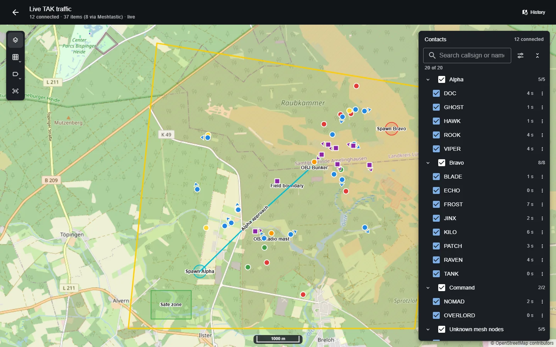Open OpenStreetMap contributors attribution link
The width and height of the screenshot is (556, 347).
[524, 343]
